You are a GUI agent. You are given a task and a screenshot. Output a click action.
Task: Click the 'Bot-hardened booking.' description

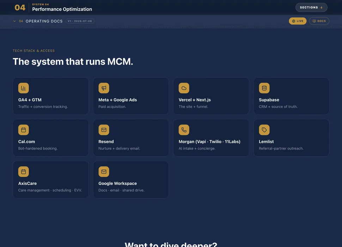[x=38, y=148]
